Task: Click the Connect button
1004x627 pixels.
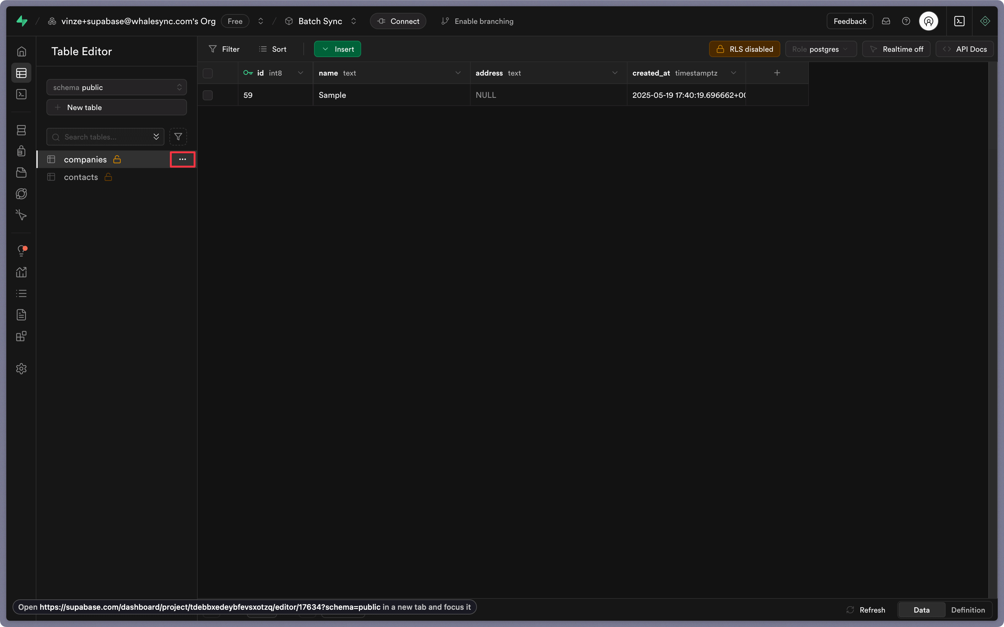Action: tap(398, 21)
